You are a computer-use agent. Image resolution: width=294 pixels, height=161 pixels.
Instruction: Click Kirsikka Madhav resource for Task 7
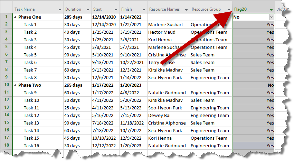(x=168, y=70)
